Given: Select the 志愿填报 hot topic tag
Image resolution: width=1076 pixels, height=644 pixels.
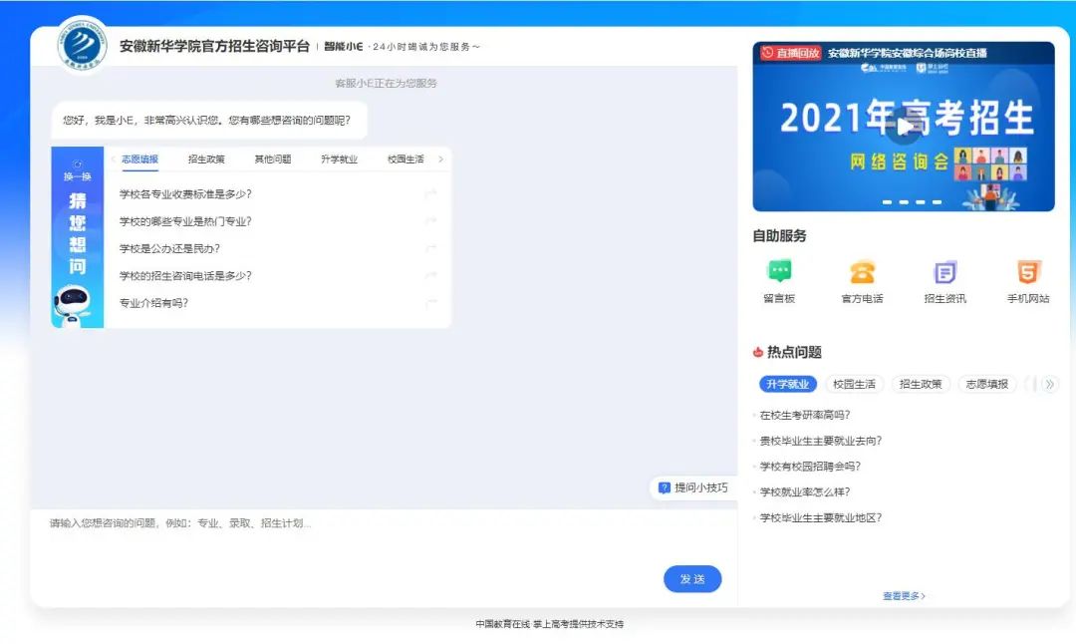Looking at the screenshot, I should [x=987, y=384].
